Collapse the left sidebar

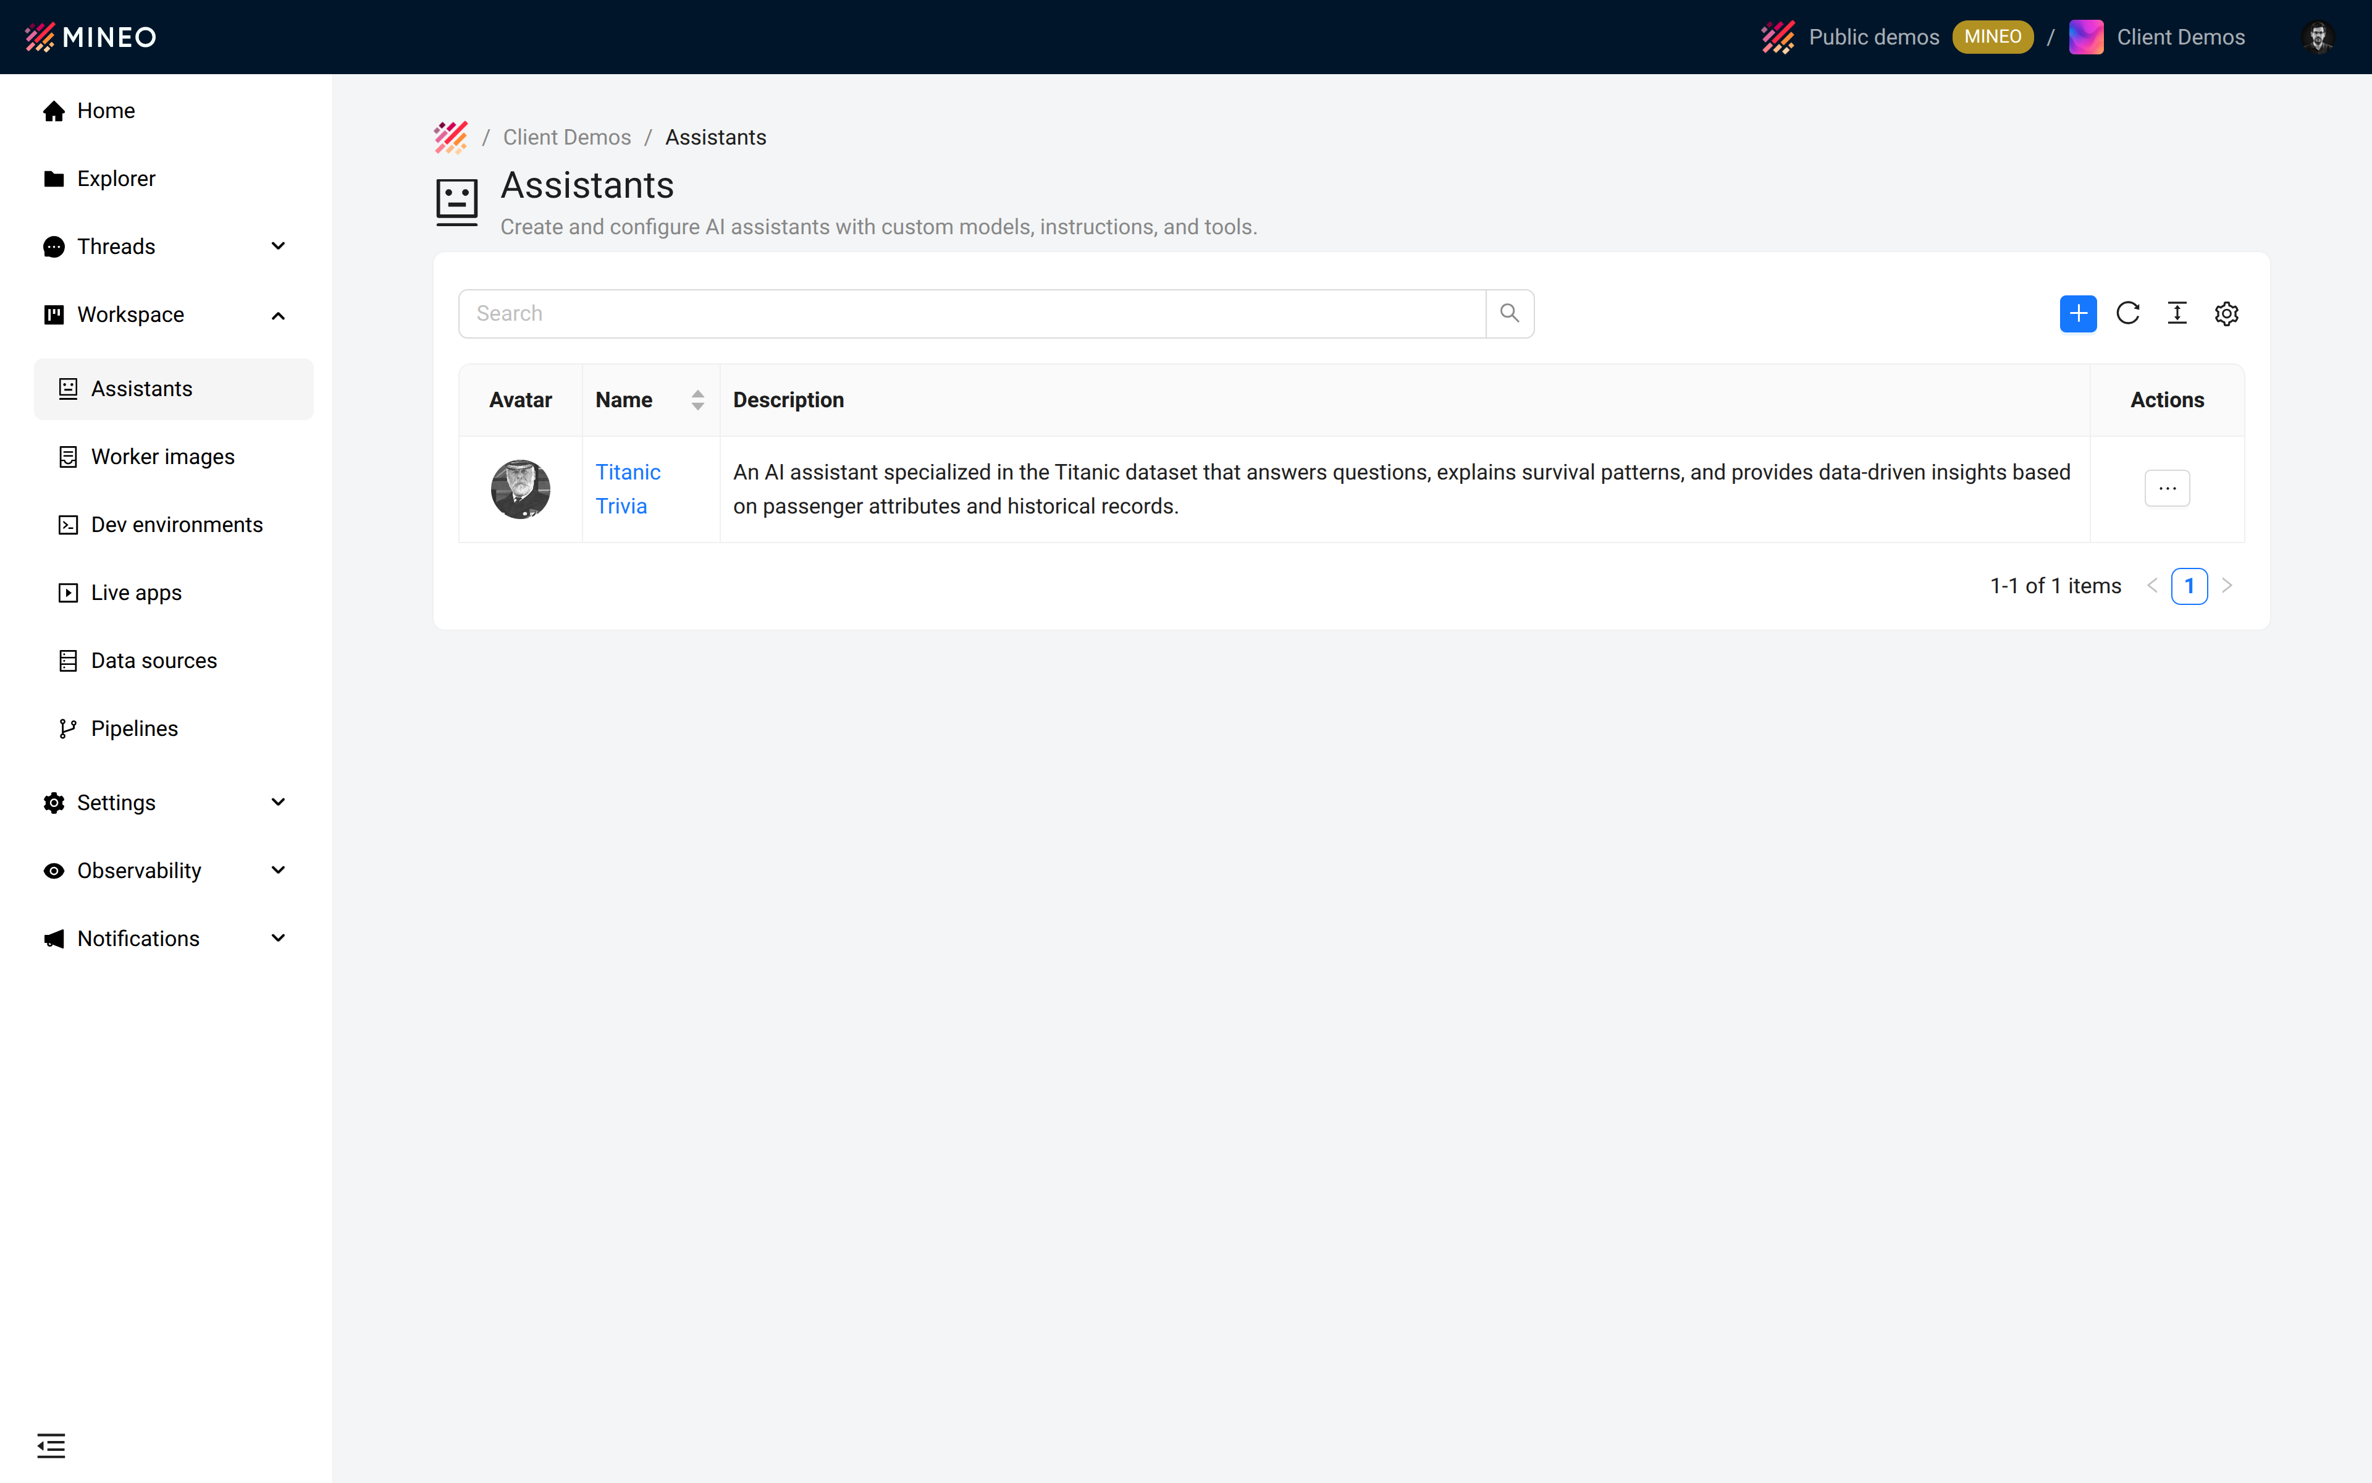52,1445
